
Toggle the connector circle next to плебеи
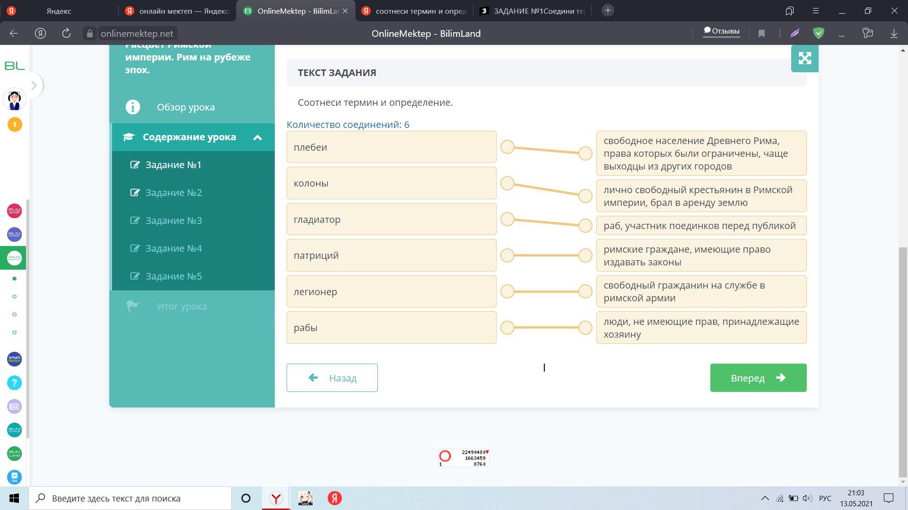507,147
